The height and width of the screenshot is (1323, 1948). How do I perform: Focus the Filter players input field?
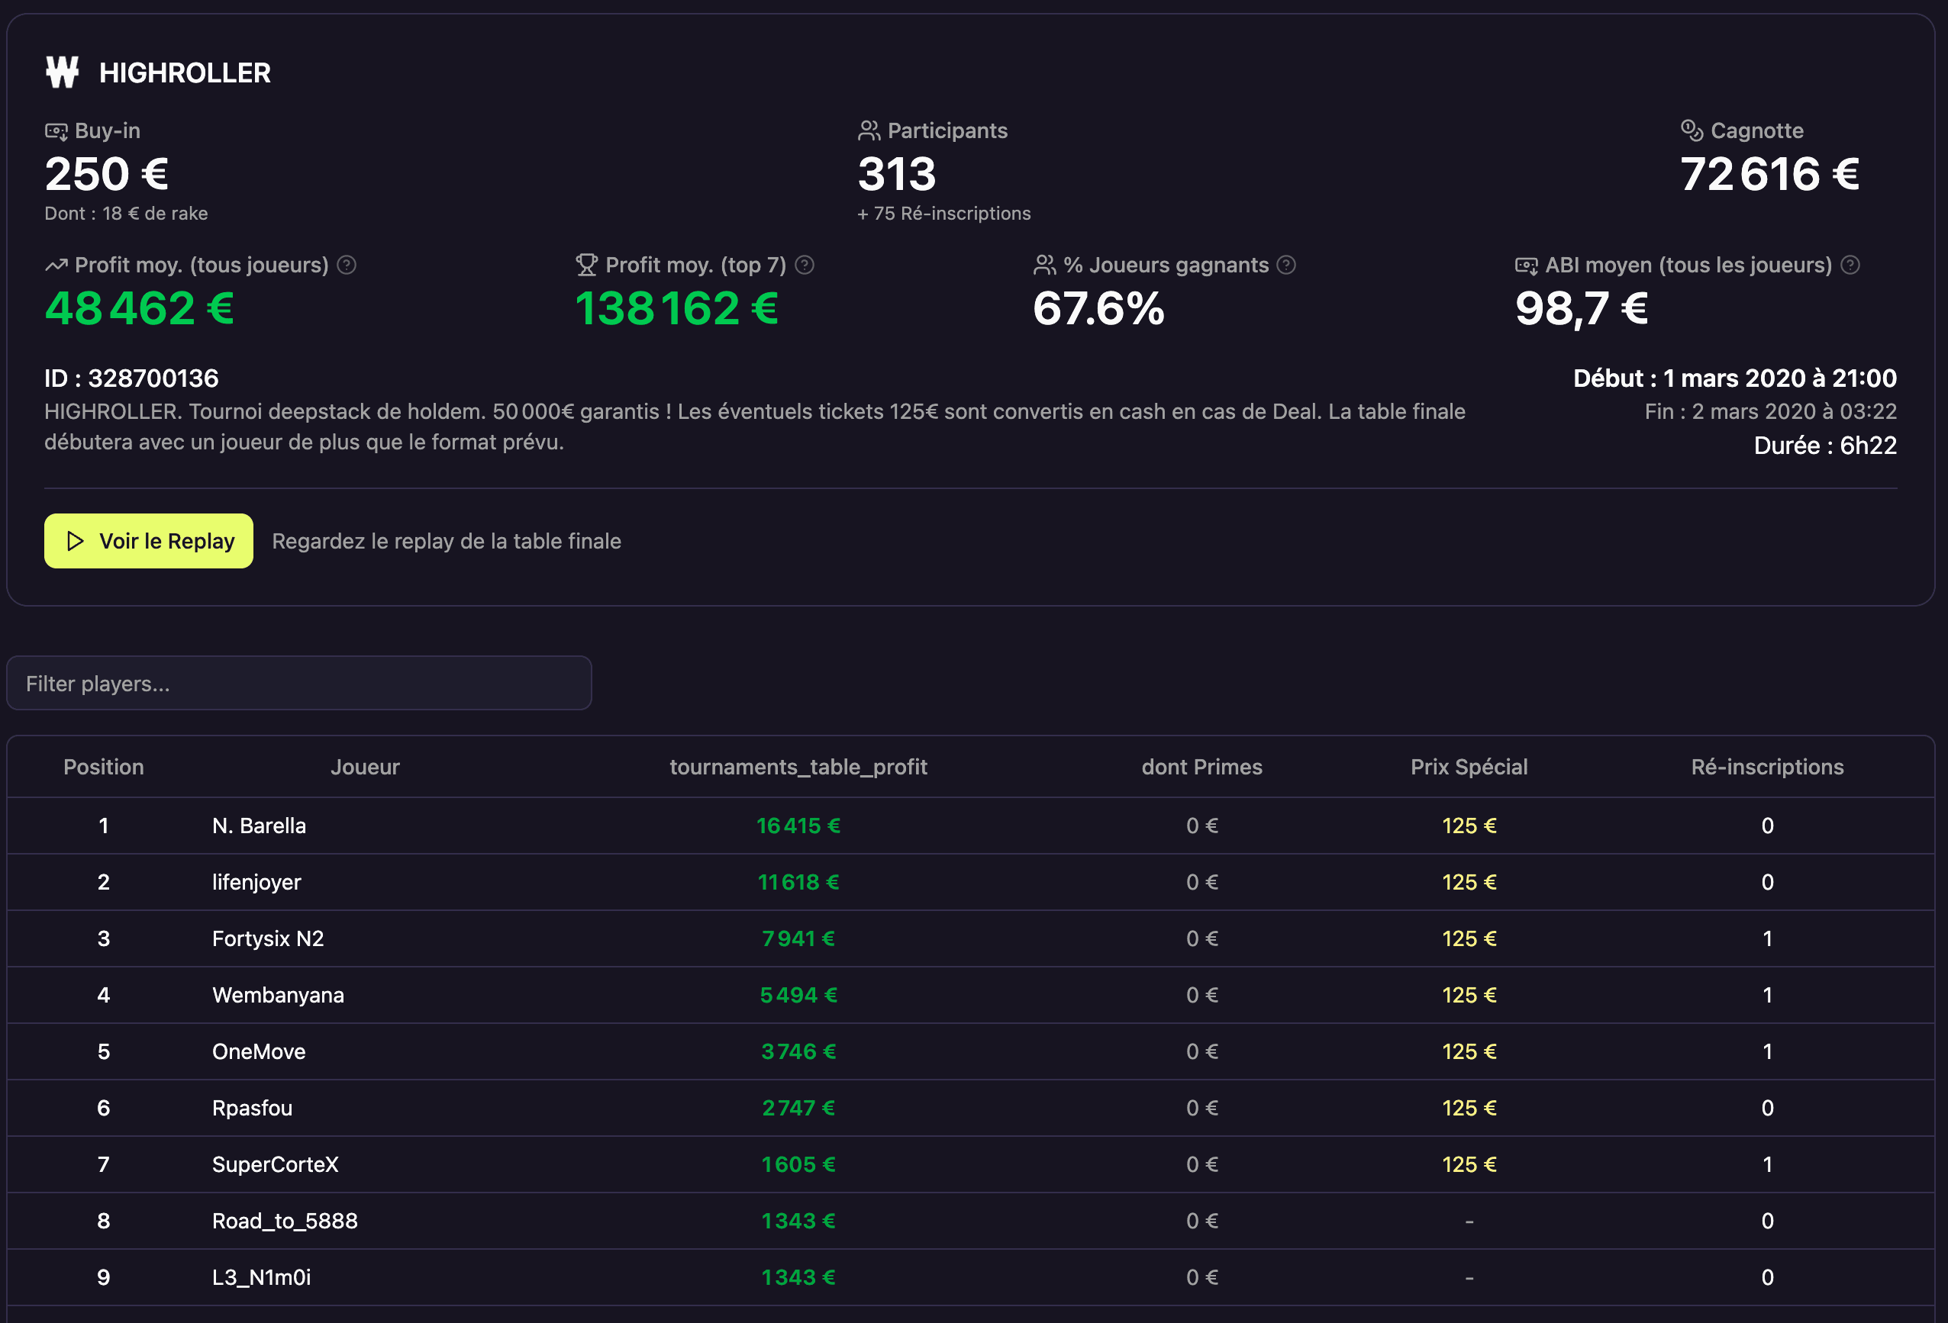299,683
